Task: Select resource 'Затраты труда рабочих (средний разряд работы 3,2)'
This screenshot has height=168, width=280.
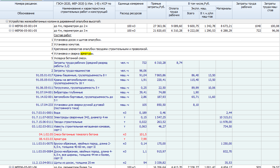Action: [x=80, y=64]
